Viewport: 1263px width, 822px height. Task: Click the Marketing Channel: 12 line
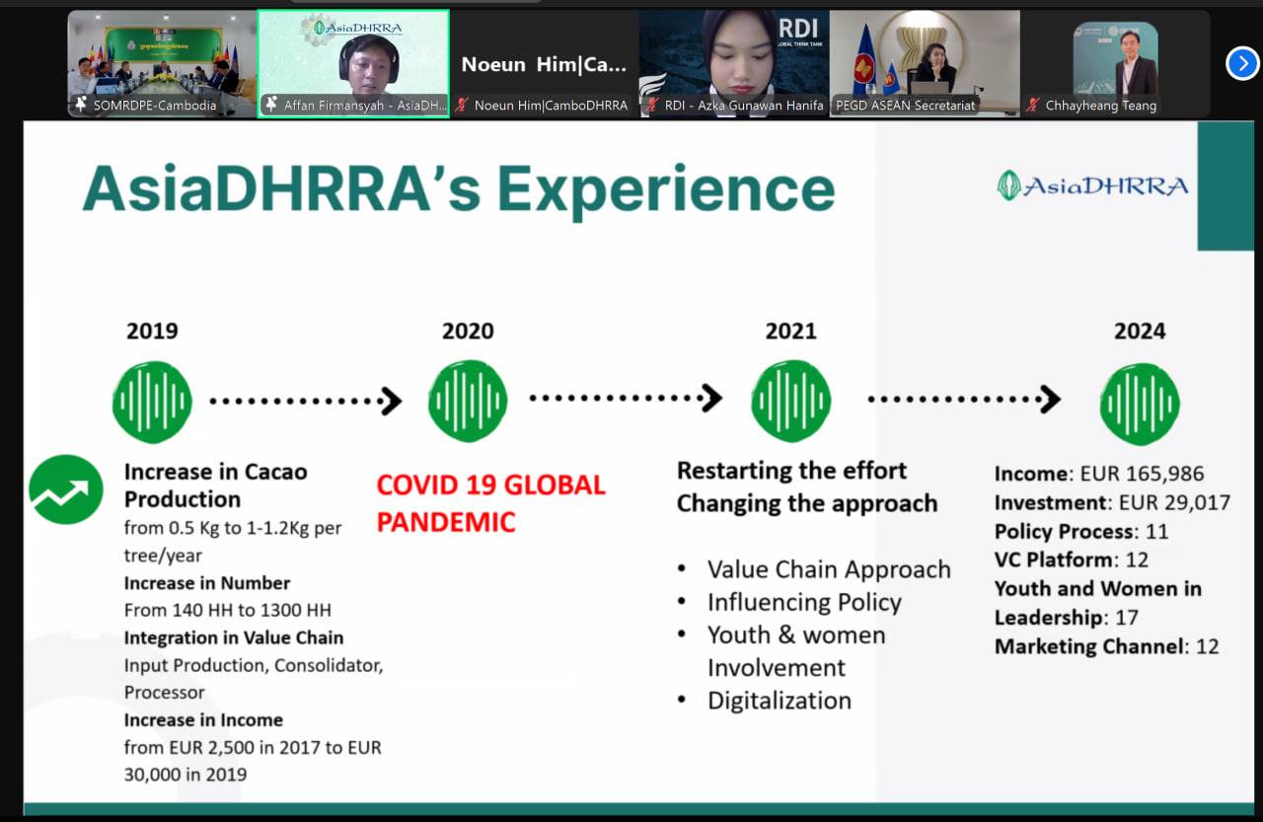1107,646
